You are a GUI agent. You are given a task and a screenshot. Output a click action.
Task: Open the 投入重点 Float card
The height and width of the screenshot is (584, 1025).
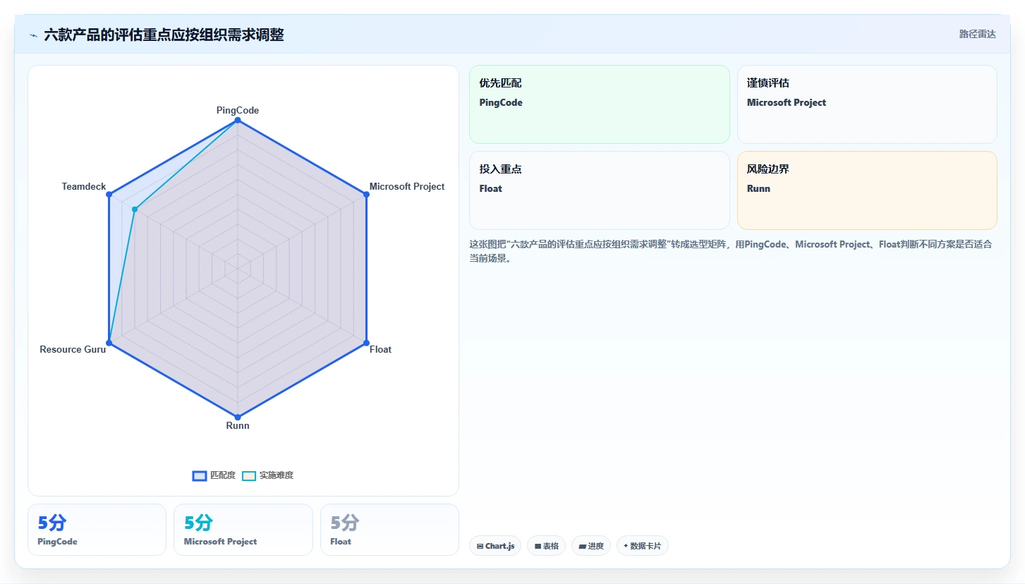point(599,190)
